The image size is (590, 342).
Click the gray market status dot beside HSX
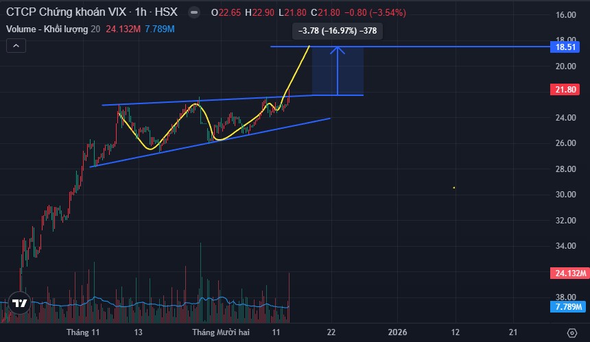[x=193, y=12]
